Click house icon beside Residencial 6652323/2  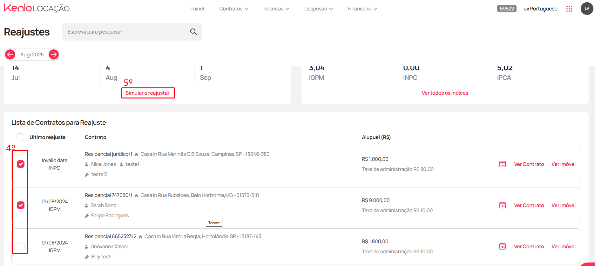point(140,237)
